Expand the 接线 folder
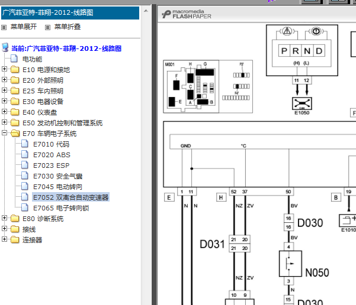 point(4,228)
